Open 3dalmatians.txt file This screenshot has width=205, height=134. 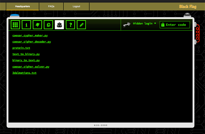coord(24,73)
